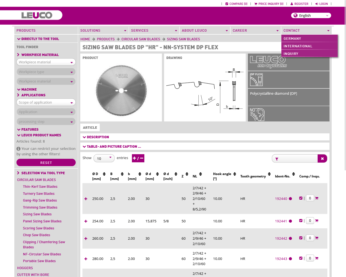Click the saw blade product image
This screenshot has width=346, height=277.
click(121, 91)
